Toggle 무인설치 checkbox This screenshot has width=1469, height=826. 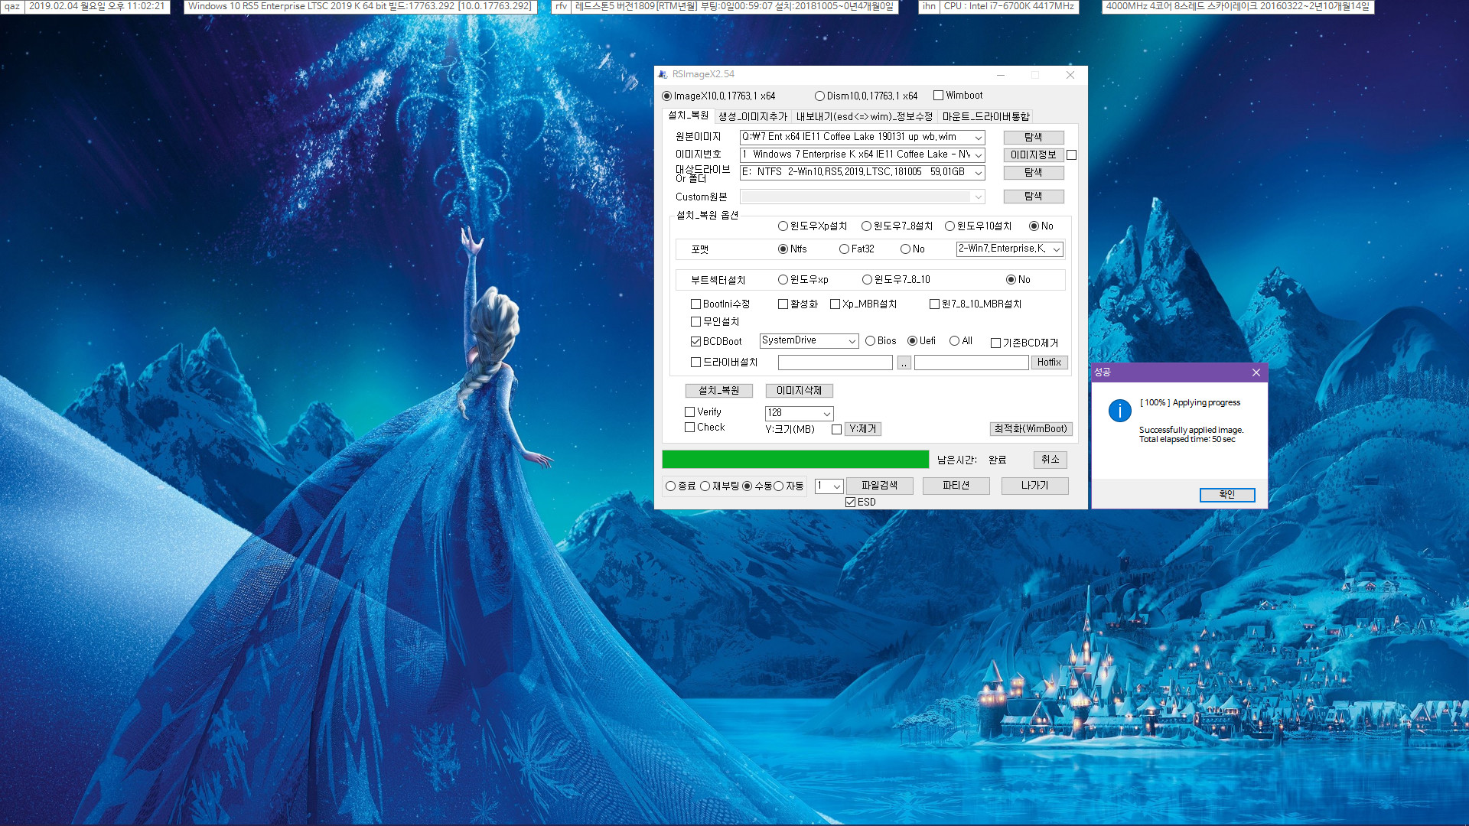pos(695,322)
